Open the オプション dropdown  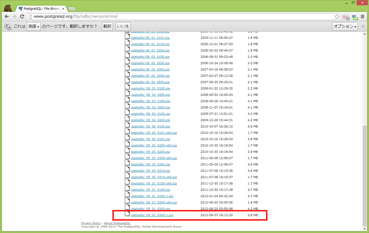[x=345, y=26]
